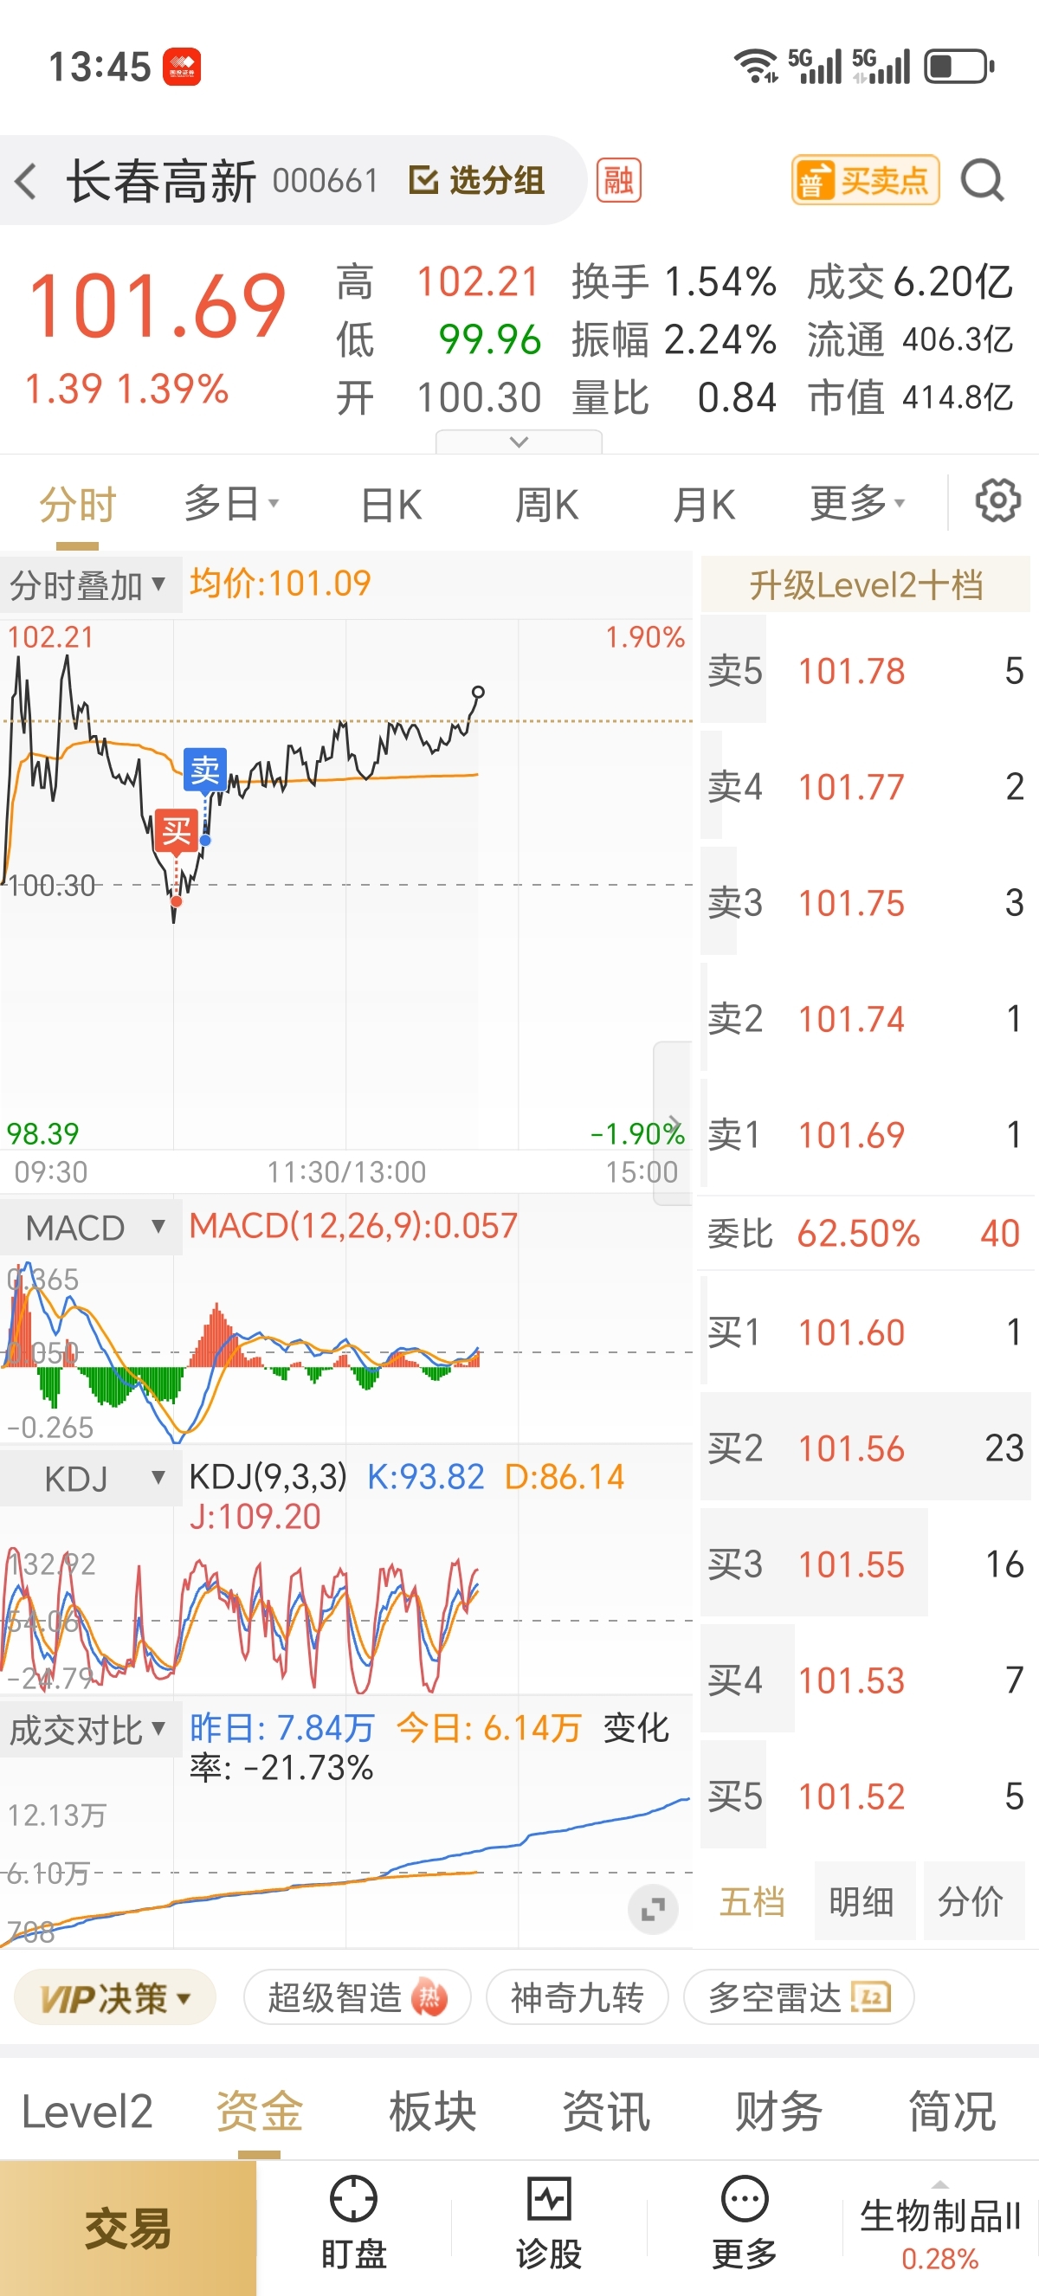Select the 买3 row at 101.55
Viewport: 1039px width, 2296px height.
click(865, 1564)
